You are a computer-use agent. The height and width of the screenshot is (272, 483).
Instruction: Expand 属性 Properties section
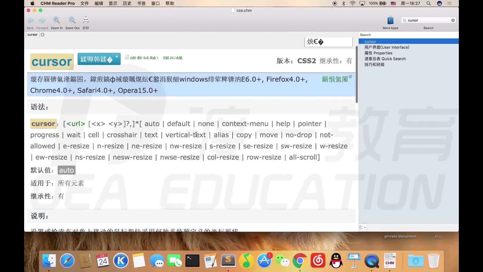pos(378,53)
